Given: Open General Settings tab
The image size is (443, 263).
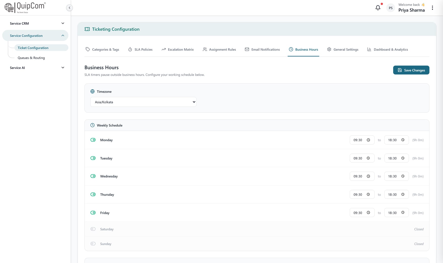Looking at the screenshot, I should [343, 49].
